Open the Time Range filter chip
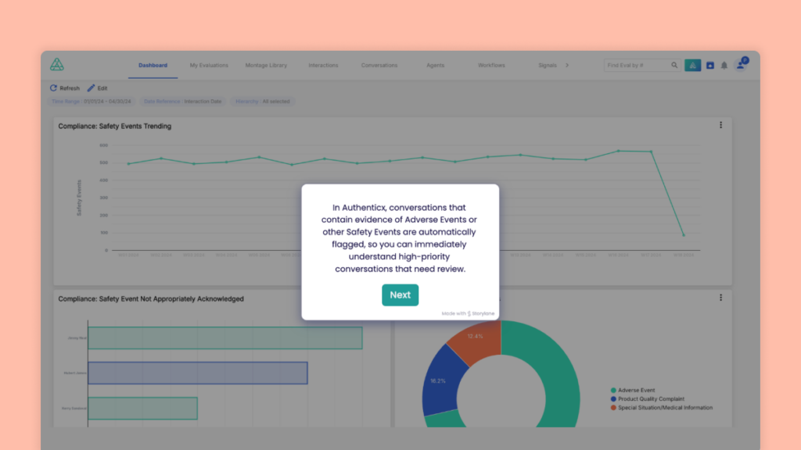Screen dimensions: 801x450 [x=92, y=102]
